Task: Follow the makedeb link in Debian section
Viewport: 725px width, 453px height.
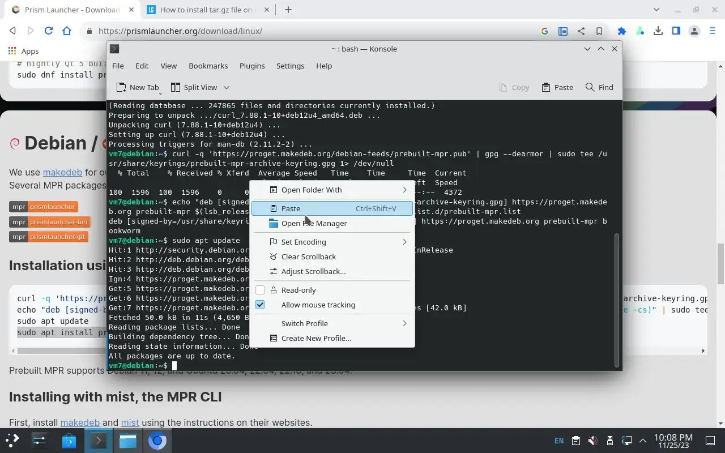Action: (62, 172)
